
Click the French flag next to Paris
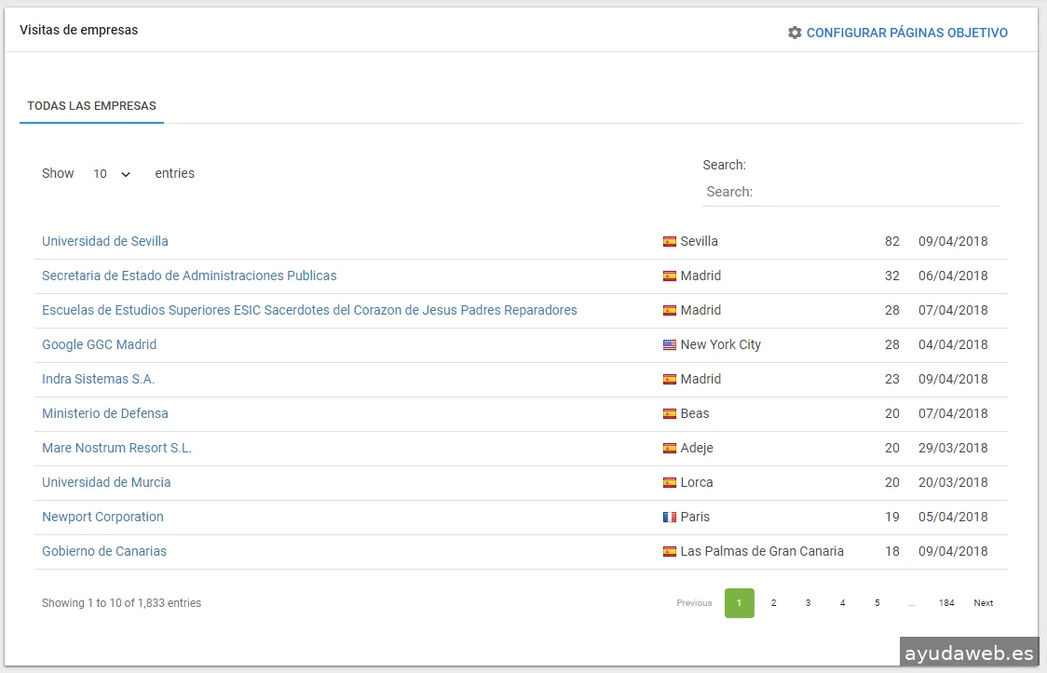669,517
